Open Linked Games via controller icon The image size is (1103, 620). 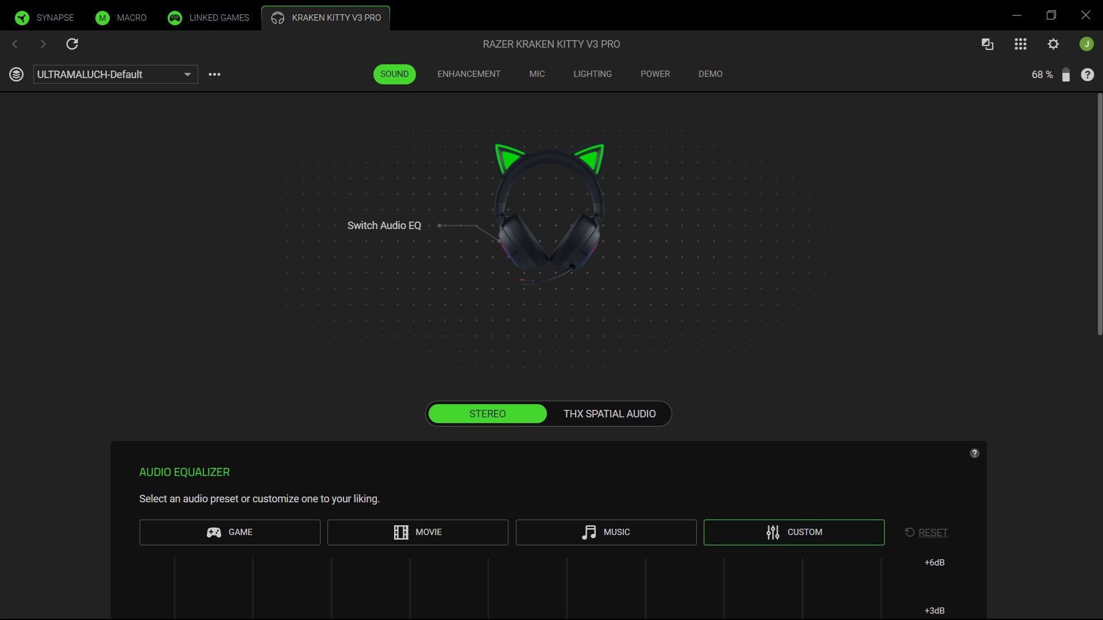click(175, 17)
